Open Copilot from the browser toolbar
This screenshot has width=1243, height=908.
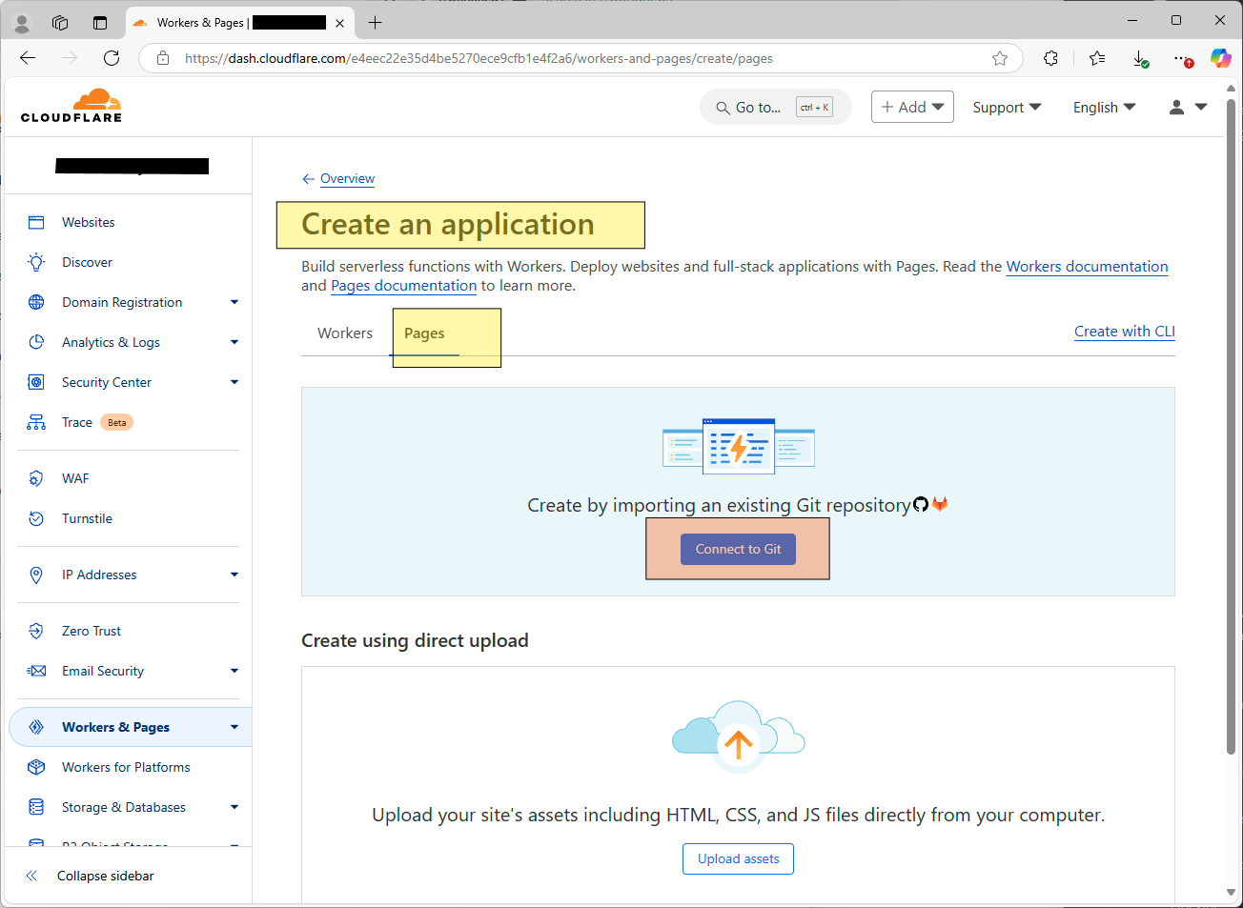[x=1220, y=57]
